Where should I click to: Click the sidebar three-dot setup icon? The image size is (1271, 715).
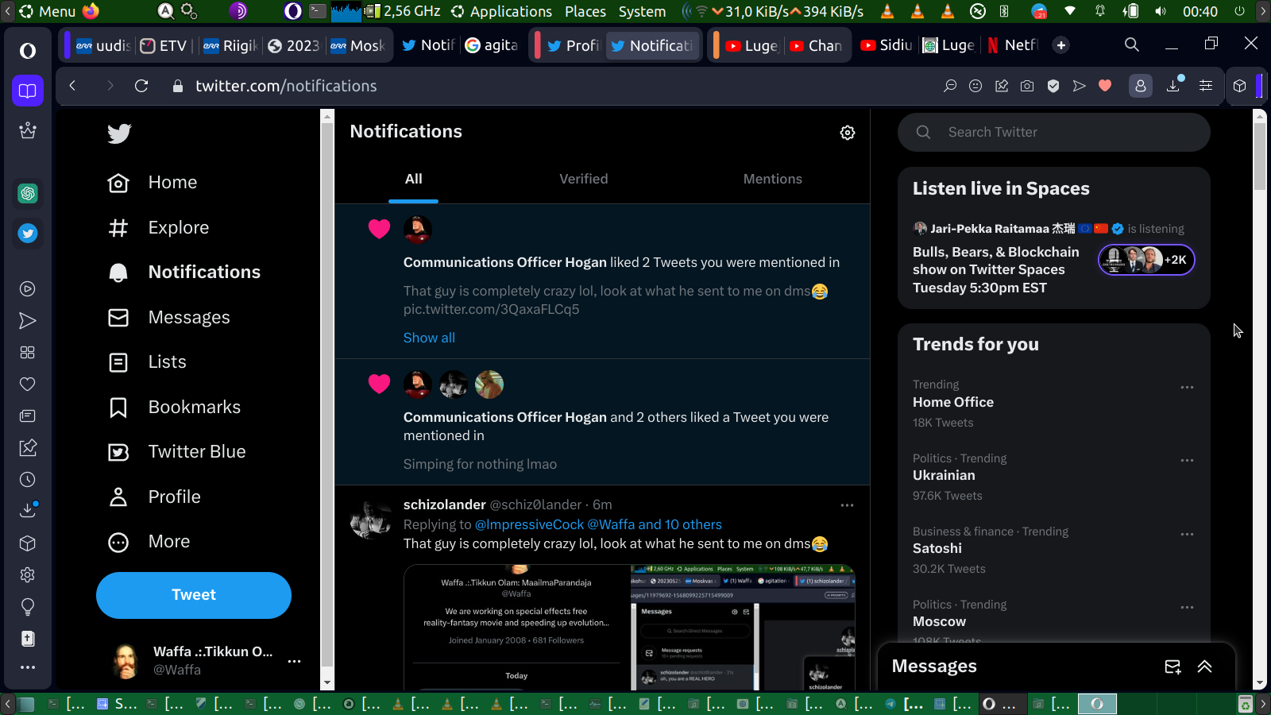coord(28,667)
